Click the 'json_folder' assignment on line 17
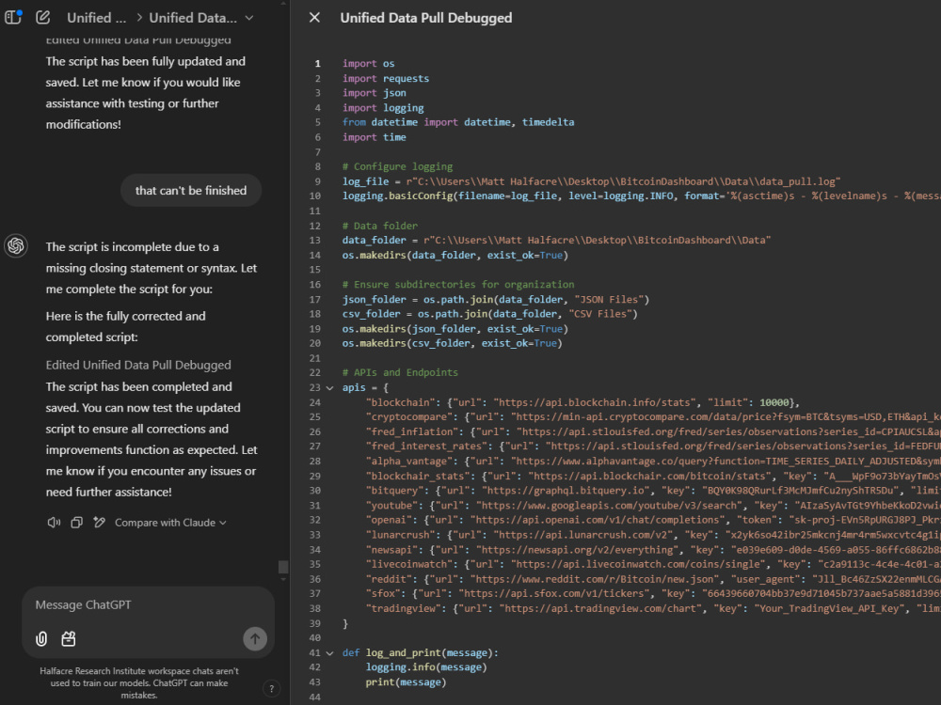Viewport: 941px width, 705px height. click(496, 299)
